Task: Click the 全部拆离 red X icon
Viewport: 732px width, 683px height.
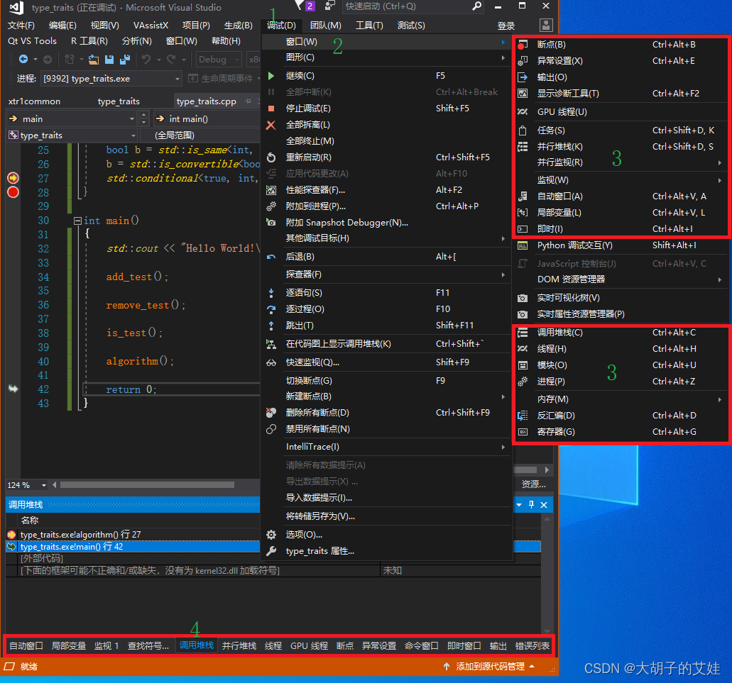Action: 271,125
